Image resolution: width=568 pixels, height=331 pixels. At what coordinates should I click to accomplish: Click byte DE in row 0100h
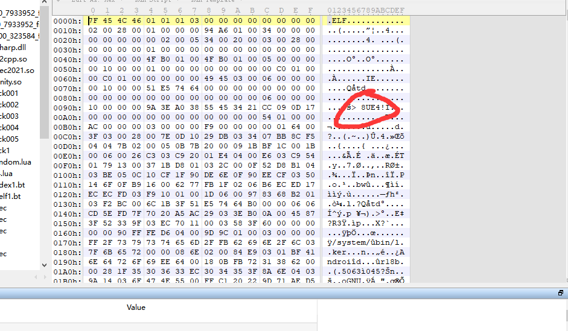coord(209,175)
